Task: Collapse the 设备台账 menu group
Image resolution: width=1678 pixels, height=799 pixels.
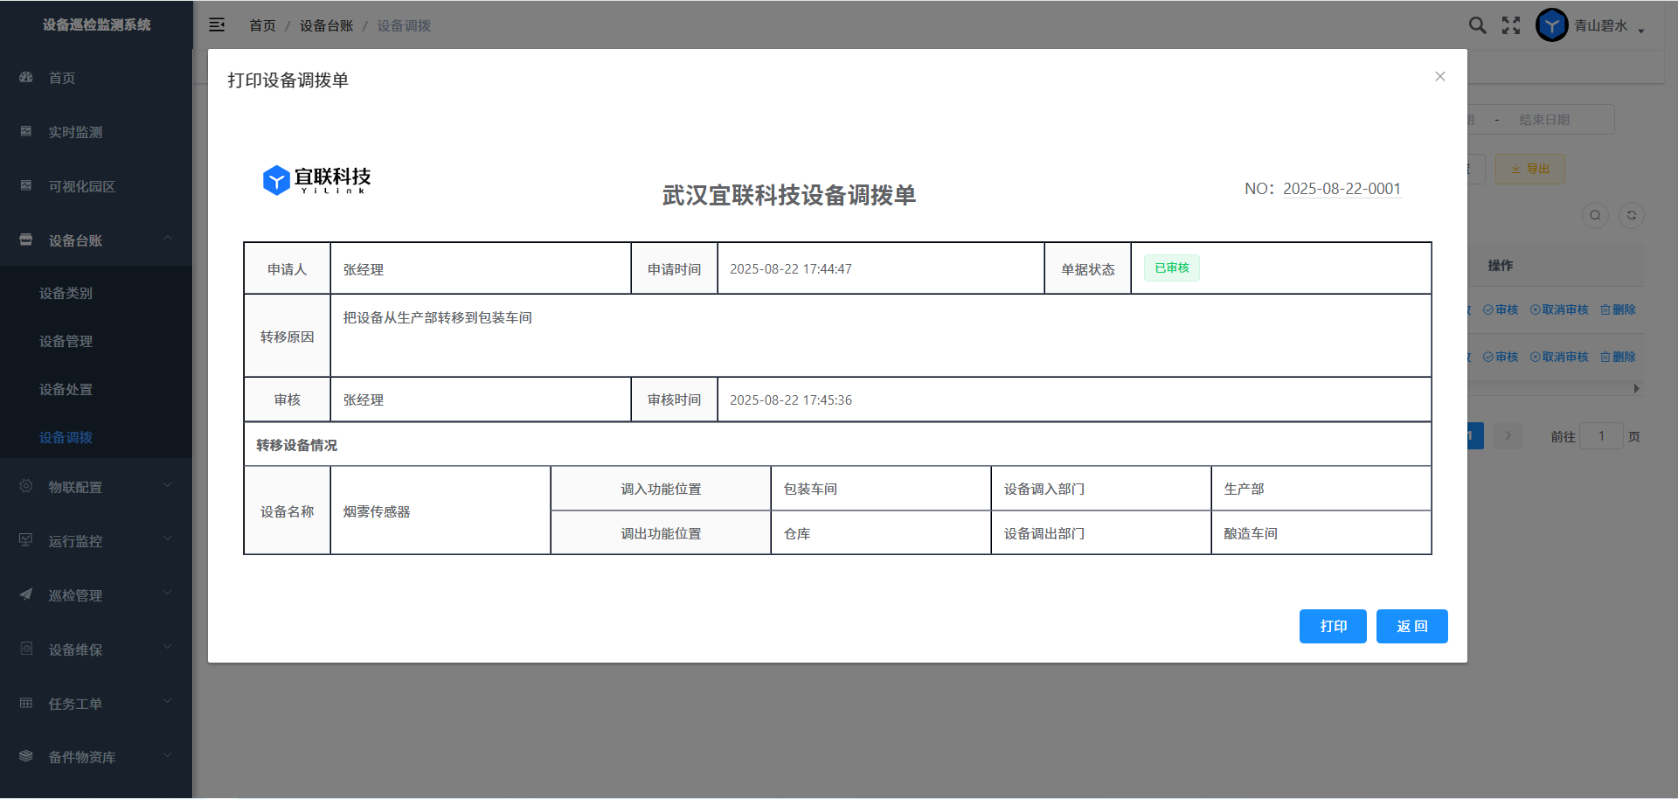Action: click(96, 240)
